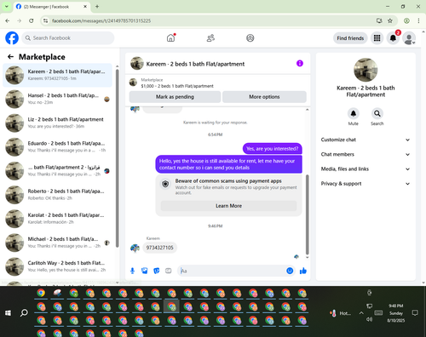
Task: Click the conversation list scrollbar
Action: coord(117,157)
